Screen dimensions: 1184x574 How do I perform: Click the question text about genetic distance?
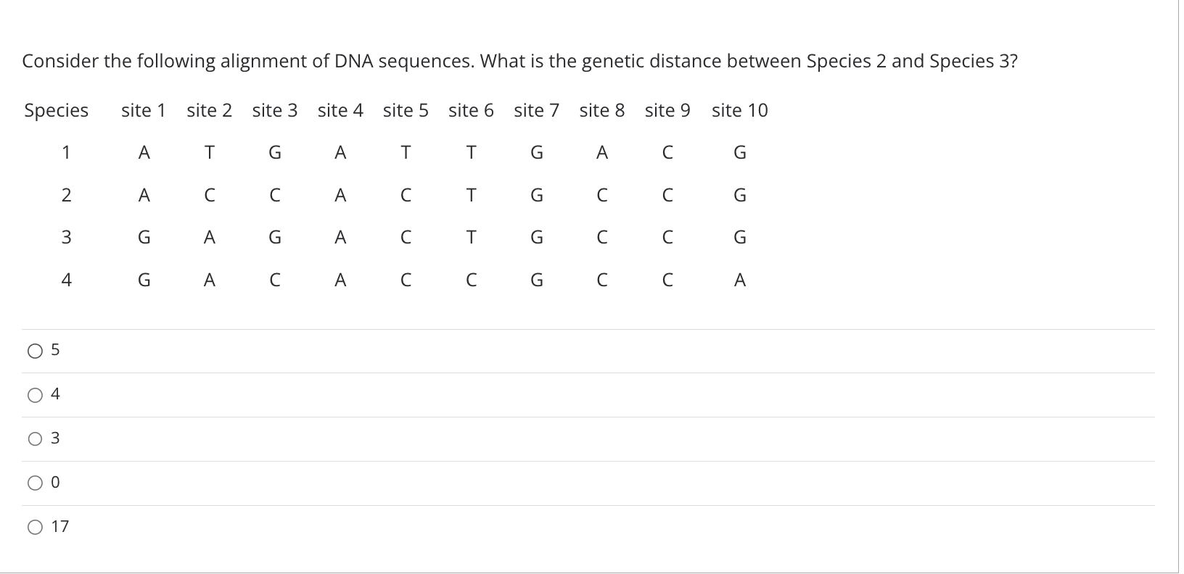pos(519,61)
